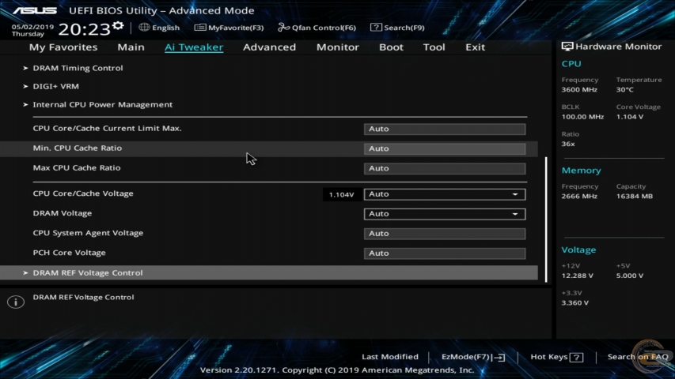Open the Advanced tab

[270, 47]
